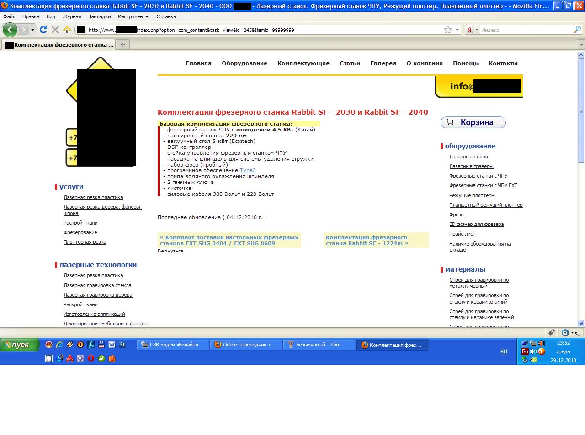Click the orange info icon in quick launch

(80, 345)
